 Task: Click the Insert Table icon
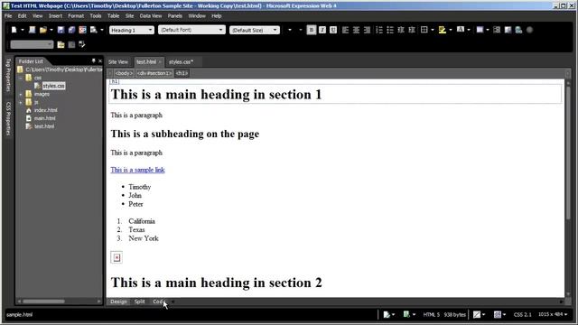[x=480, y=30]
